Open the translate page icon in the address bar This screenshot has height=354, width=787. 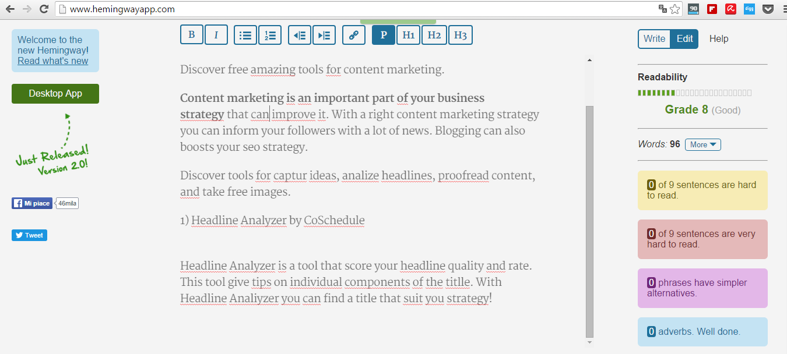[x=662, y=9]
